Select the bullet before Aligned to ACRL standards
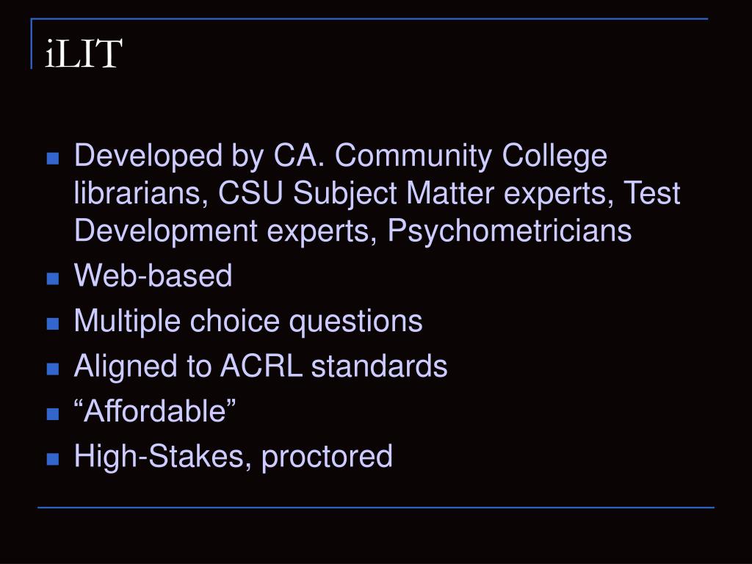 [53, 369]
